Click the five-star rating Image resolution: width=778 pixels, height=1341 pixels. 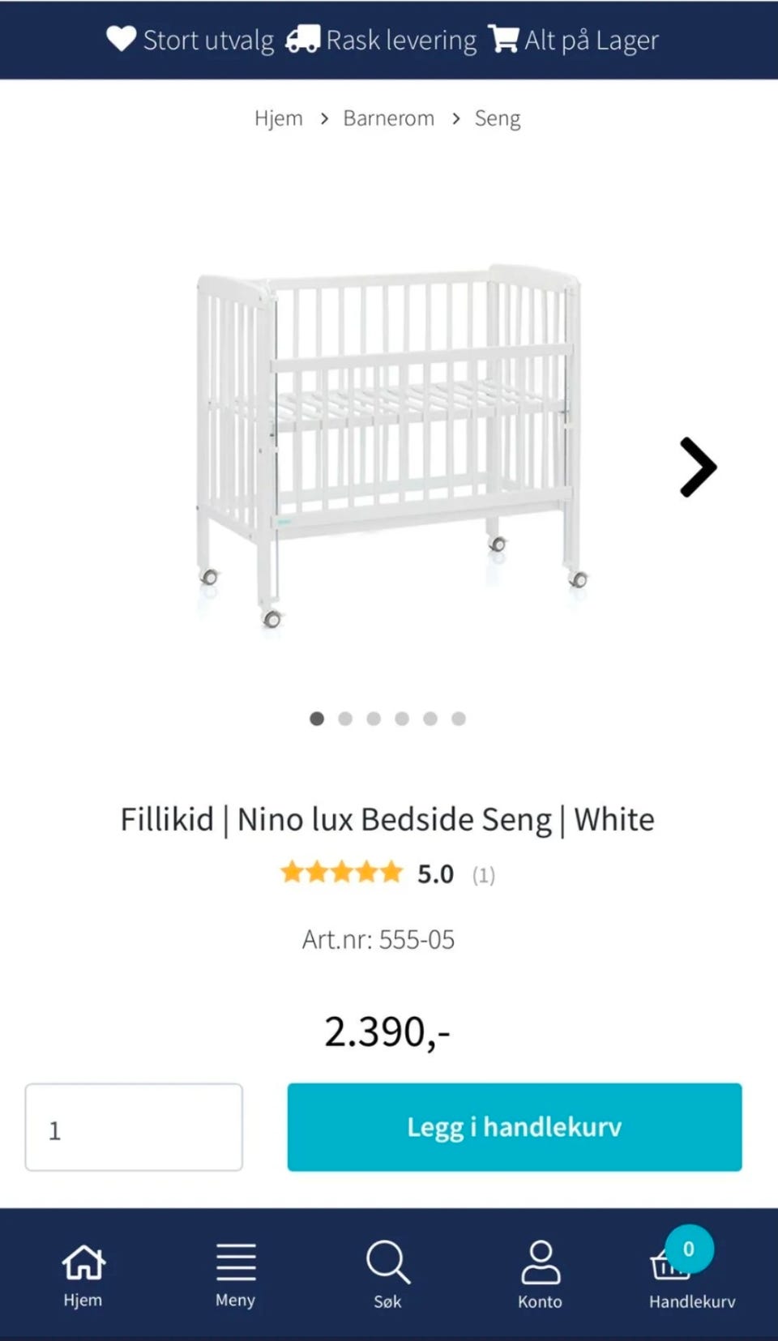[341, 873]
